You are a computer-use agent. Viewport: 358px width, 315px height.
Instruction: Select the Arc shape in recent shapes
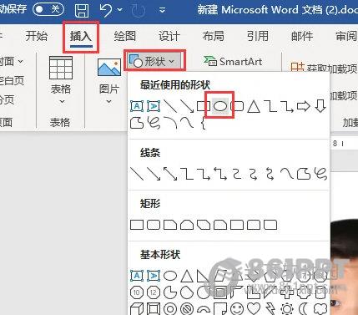pos(170,123)
